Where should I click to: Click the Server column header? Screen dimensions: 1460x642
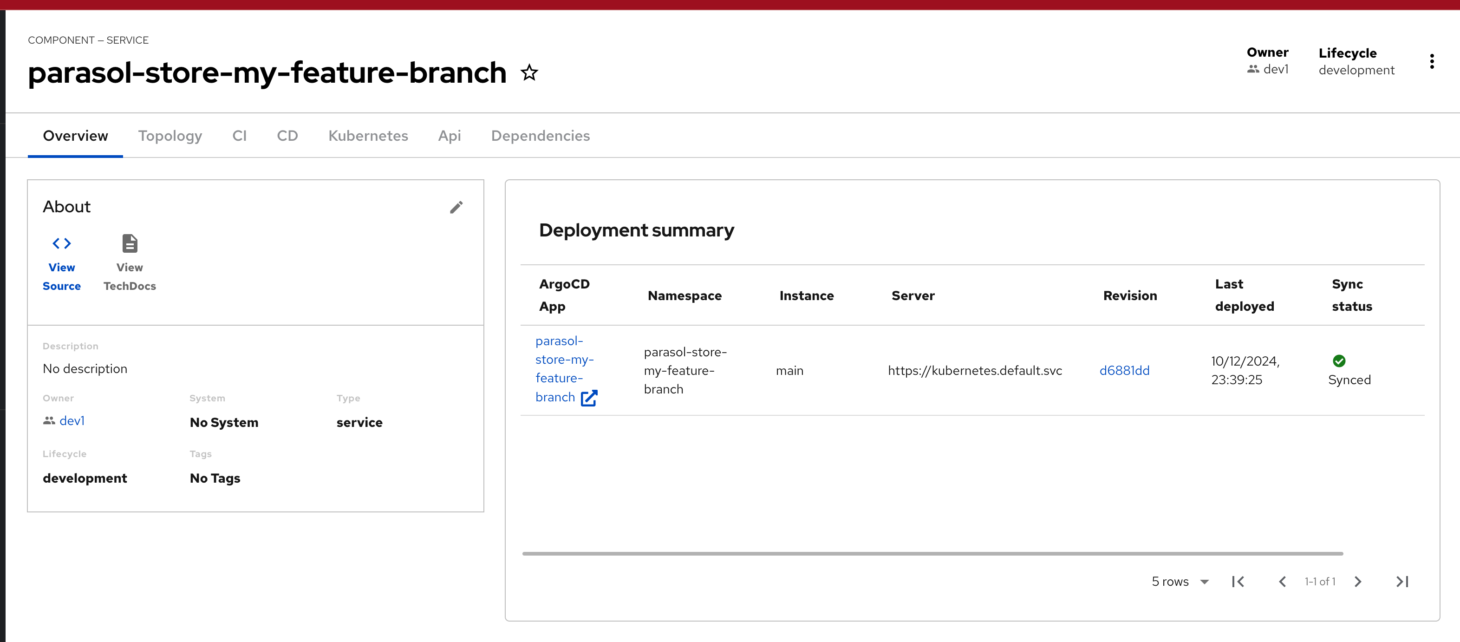[913, 295]
